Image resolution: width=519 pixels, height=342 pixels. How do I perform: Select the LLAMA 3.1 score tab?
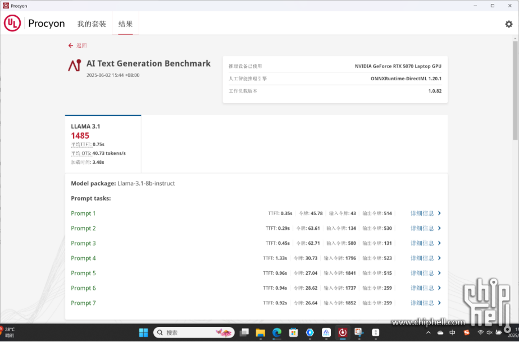click(x=103, y=144)
